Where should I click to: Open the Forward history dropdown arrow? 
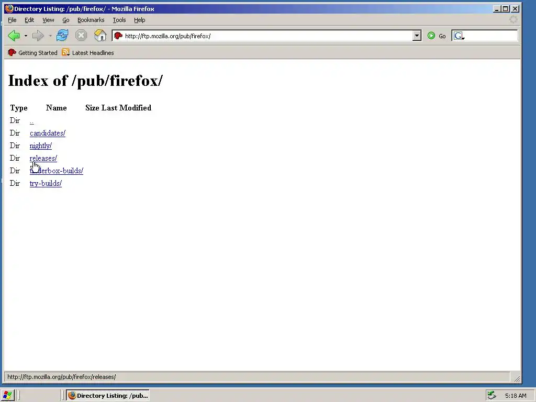click(x=50, y=36)
